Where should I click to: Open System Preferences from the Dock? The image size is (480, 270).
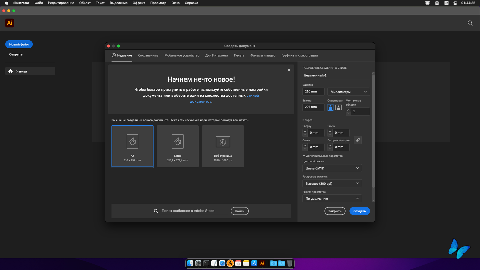point(198,263)
